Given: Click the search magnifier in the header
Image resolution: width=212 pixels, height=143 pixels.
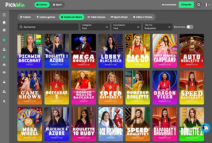Looking at the screenshot, I should tap(199, 5).
